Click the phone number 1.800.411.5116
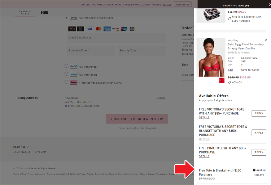 (x=22, y=152)
